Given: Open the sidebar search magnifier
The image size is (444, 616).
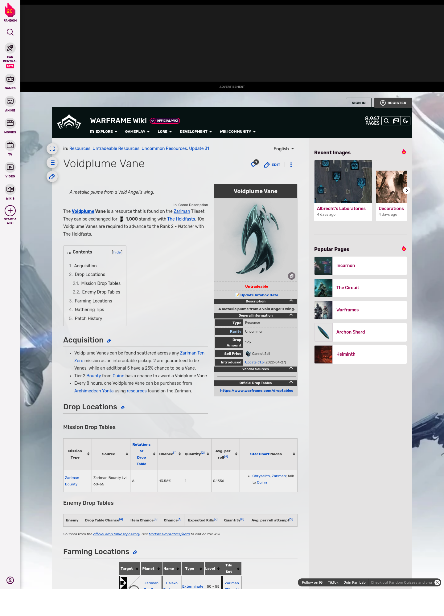Looking at the screenshot, I should (x=10, y=32).
